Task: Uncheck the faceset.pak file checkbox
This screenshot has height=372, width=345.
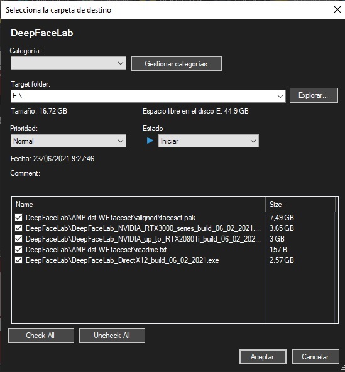Action: point(18,217)
